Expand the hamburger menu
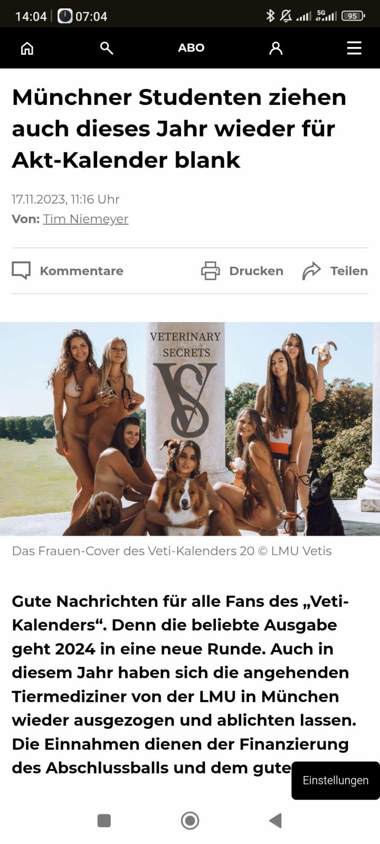380x844 pixels. (x=354, y=48)
